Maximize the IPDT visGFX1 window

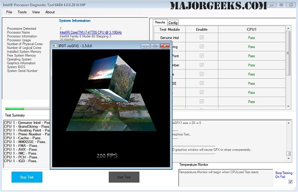pos(155,46)
